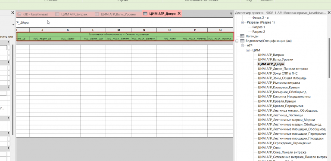
Task: Click the RUS_Name header cell
Action: point(169,39)
